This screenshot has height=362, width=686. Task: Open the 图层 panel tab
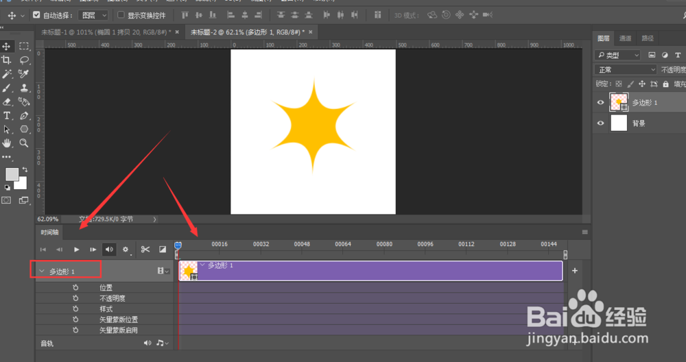point(603,38)
